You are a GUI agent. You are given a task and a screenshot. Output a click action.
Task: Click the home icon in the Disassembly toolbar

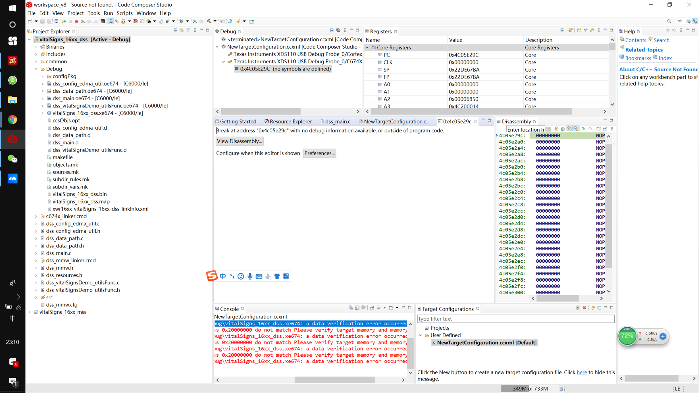563,129
